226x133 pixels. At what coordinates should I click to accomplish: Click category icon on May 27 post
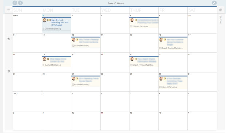coord(73,85)
